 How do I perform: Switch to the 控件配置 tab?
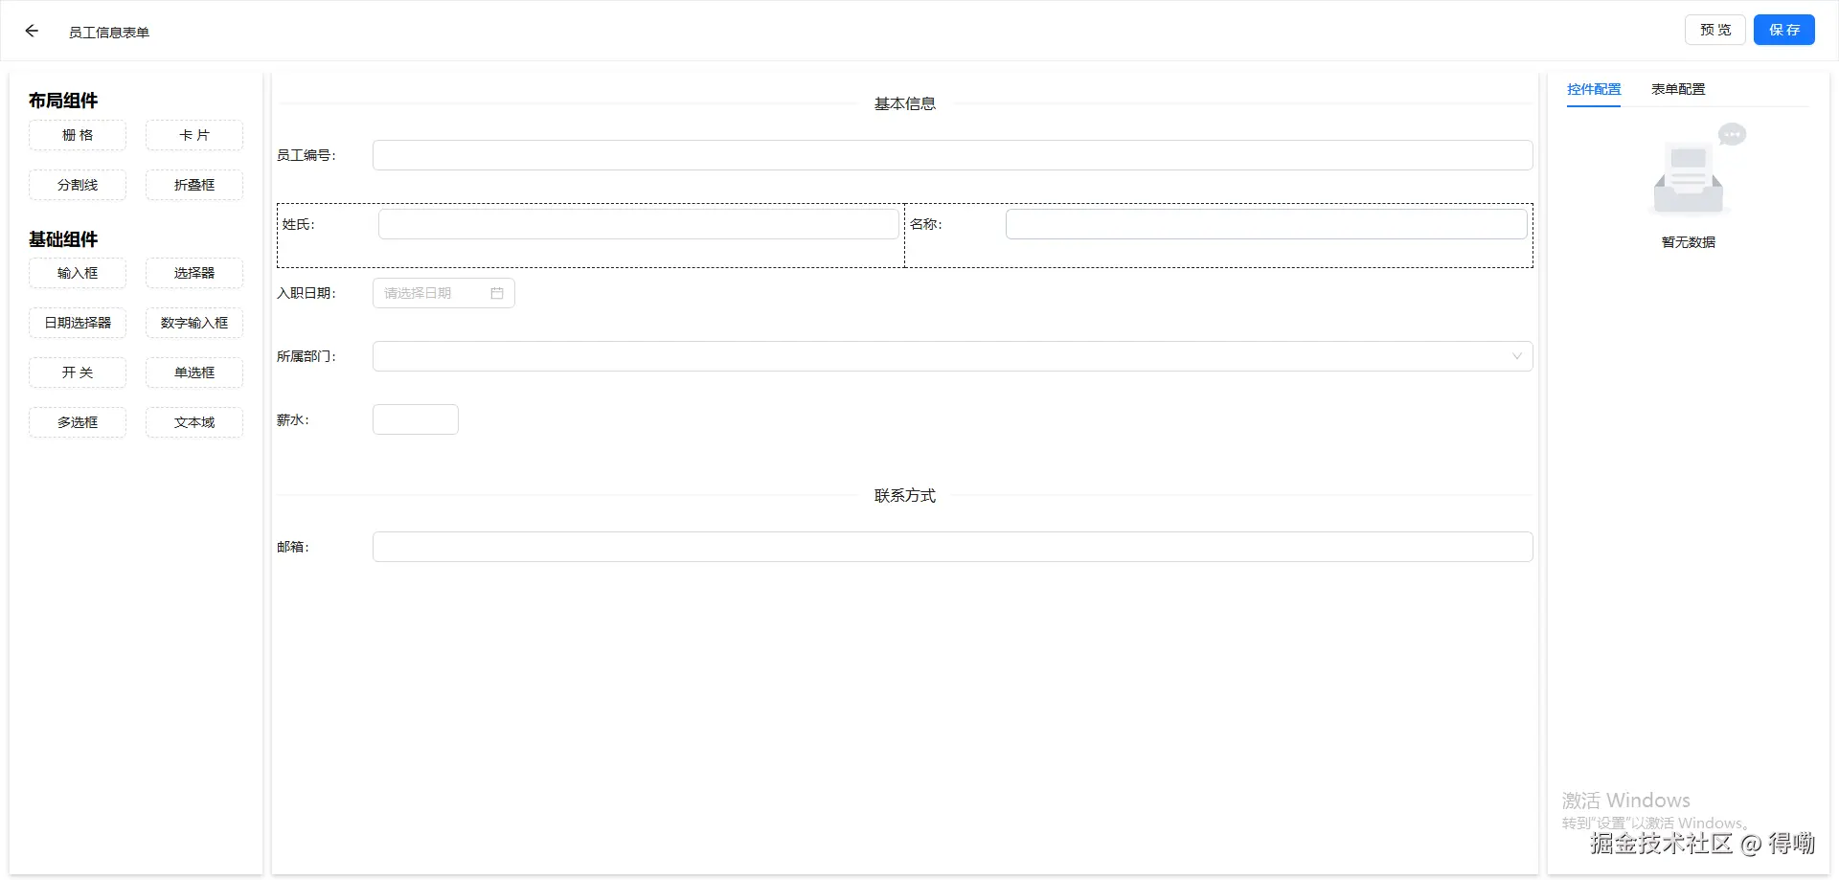[1593, 89]
